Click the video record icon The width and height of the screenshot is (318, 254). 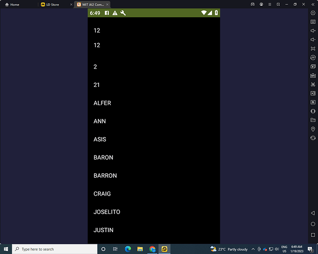point(313,93)
